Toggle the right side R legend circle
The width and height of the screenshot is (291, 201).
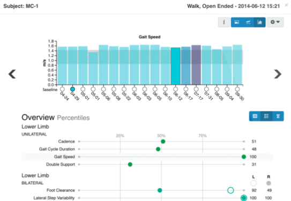pyautogui.click(x=268, y=183)
